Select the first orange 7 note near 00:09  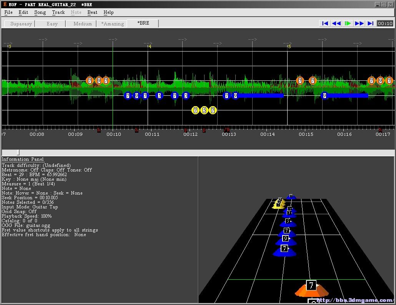[90, 81]
